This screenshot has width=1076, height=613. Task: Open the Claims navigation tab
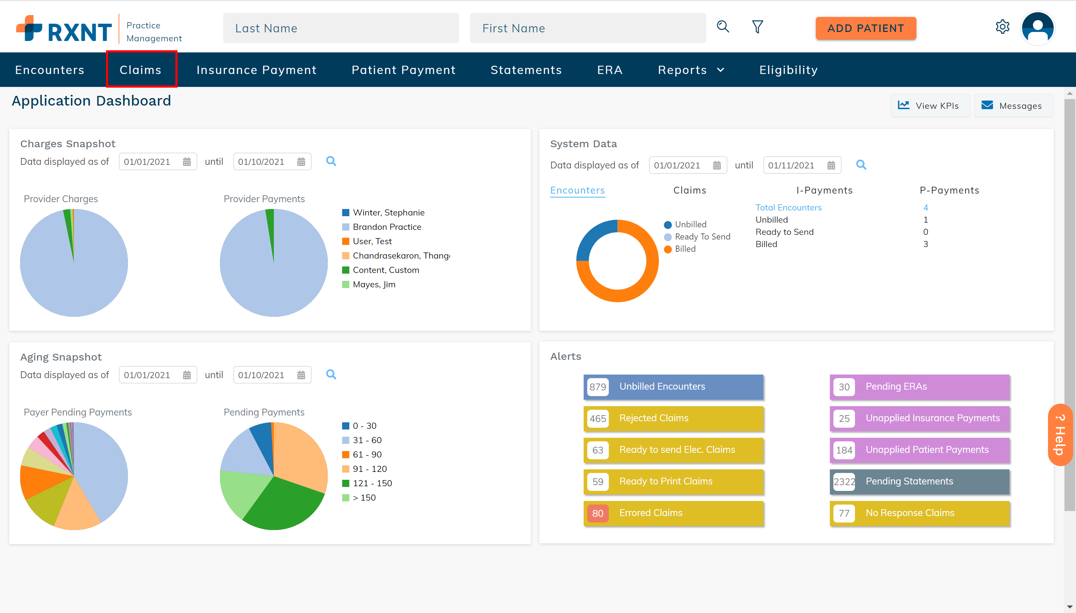pyautogui.click(x=141, y=70)
